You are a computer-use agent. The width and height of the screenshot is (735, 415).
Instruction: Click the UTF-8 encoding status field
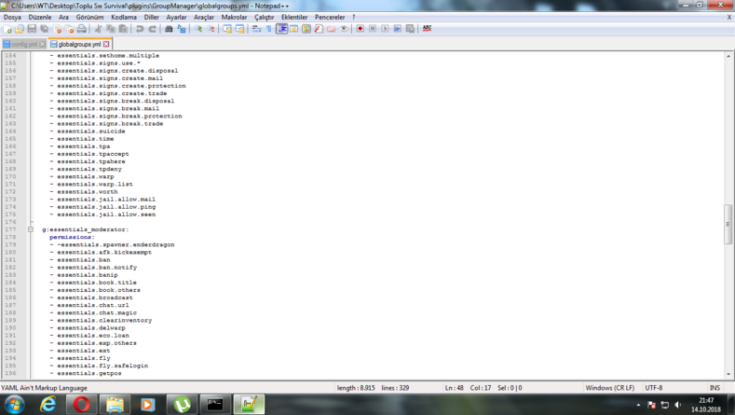tap(653, 388)
